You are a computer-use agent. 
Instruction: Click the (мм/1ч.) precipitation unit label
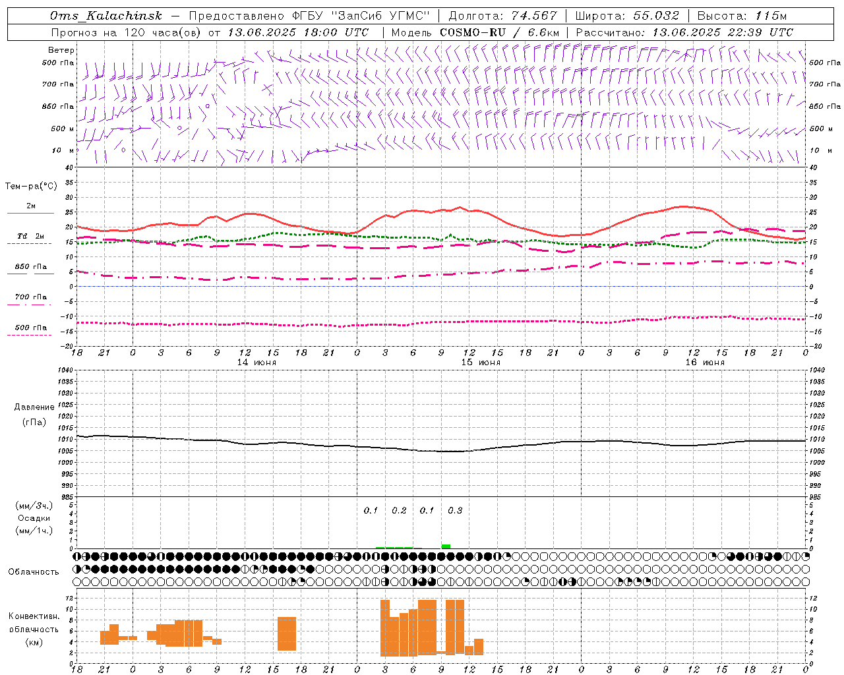click(x=34, y=531)
